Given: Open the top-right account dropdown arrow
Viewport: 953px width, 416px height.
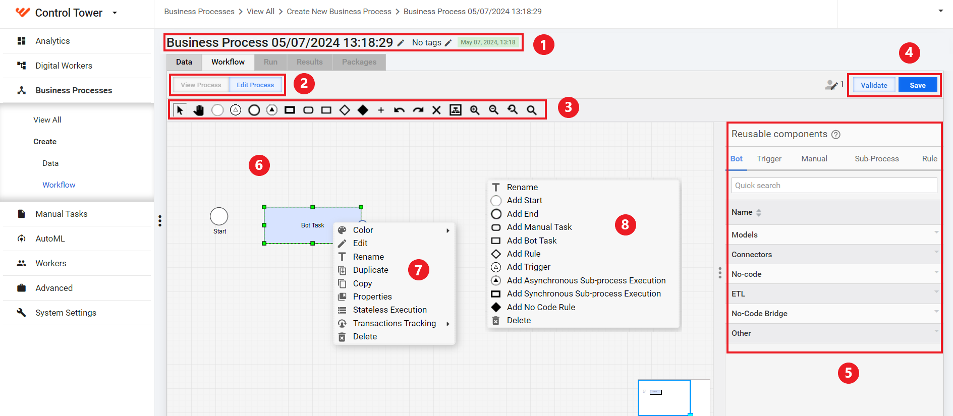Looking at the screenshot, I should (x=941, y=11).
